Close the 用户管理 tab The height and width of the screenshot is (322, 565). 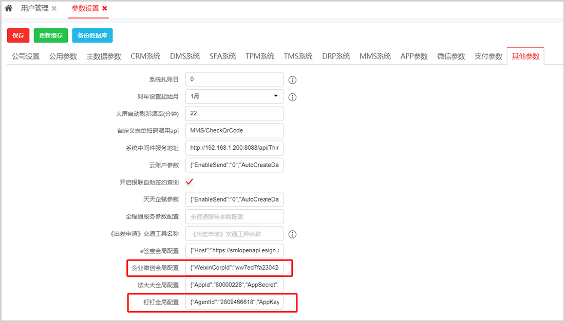tap(54, 9)
